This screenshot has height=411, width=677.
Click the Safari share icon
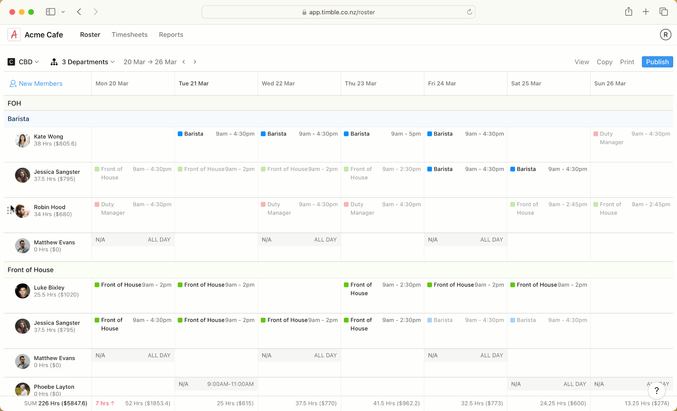[x=629, y=12]
